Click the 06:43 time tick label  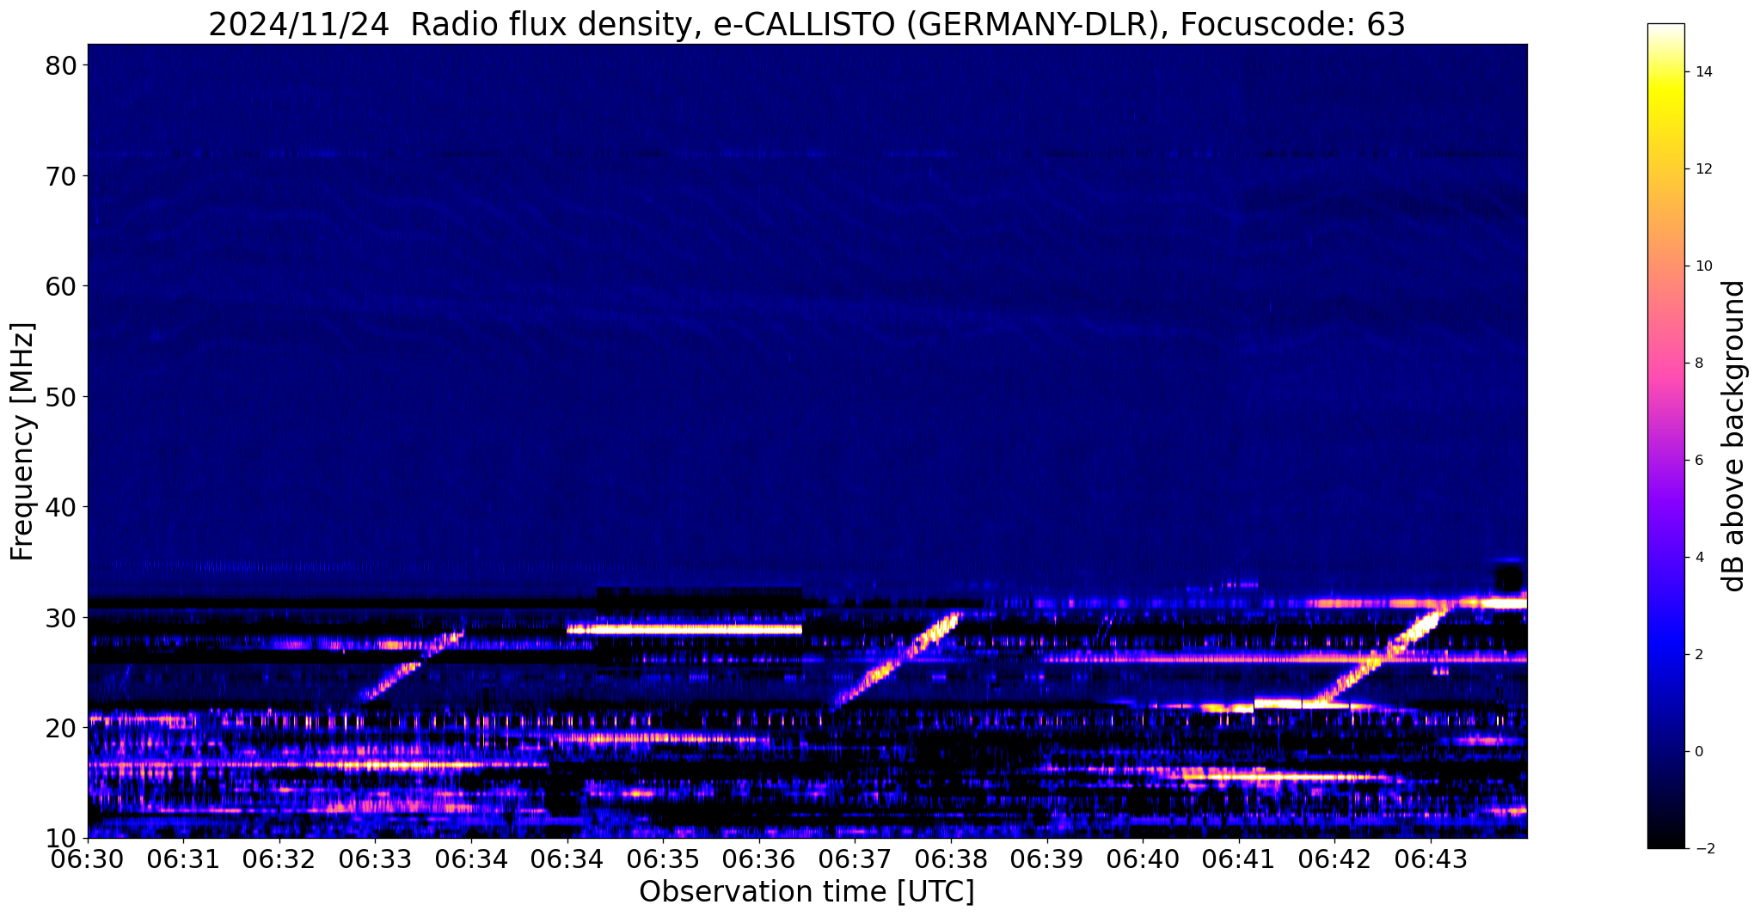coord(1431,859)
